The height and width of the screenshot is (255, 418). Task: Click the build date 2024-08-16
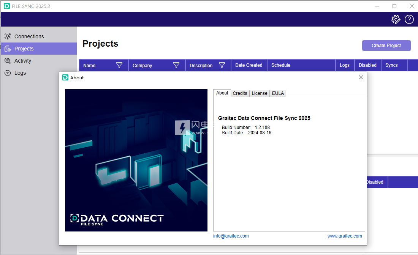[260, 133]
